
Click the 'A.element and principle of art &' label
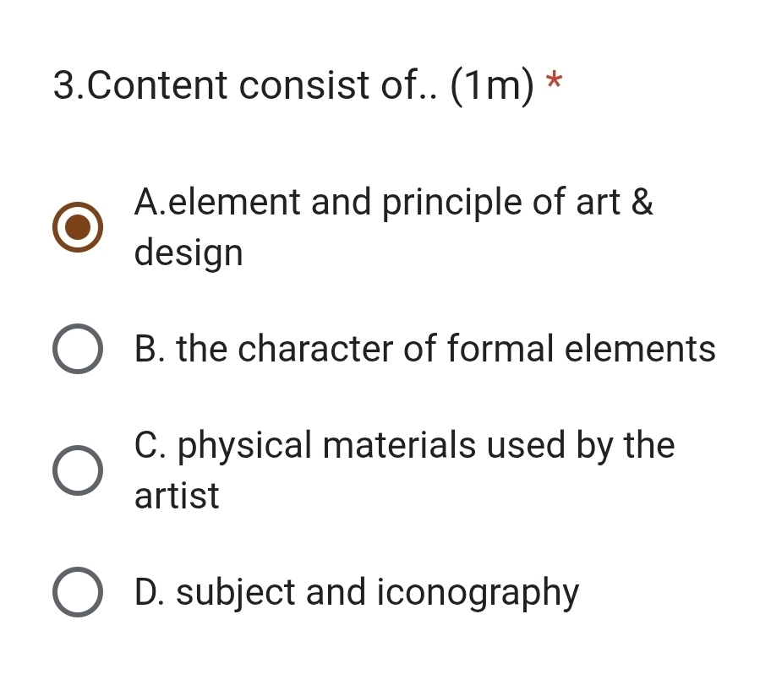[x=393, y=203]
